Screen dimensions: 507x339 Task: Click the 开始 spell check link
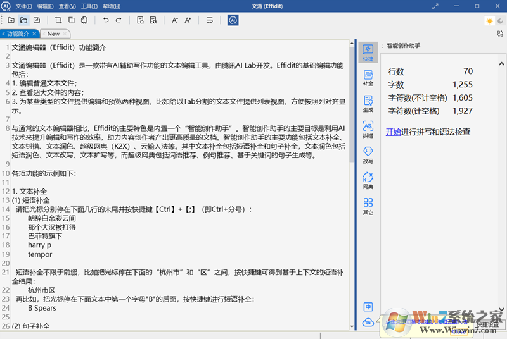(x=393, y=132)
